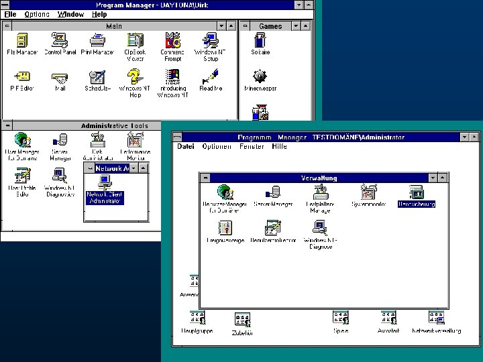Image resolution: width=483 pixels, height=362 pixels.
Task: Open the Fenster menu
Action: pyautogui.click(x=252, y=146)
